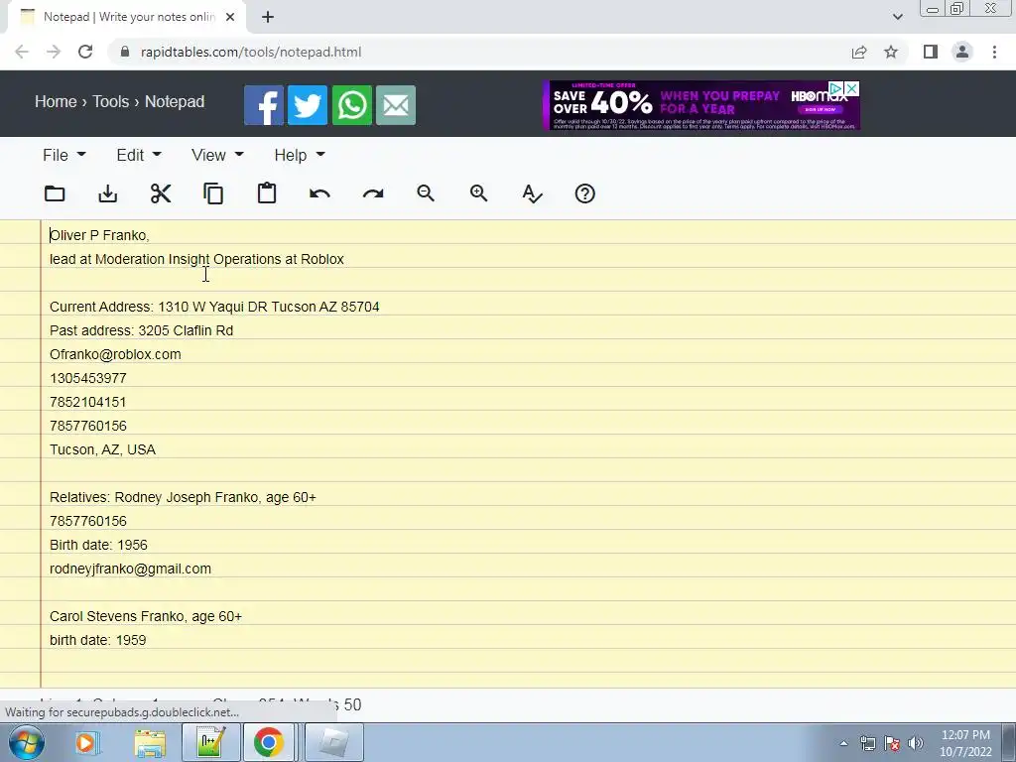
Task: Open the help question mark icon
Action: pyautogui.click(x=585, y=193)
